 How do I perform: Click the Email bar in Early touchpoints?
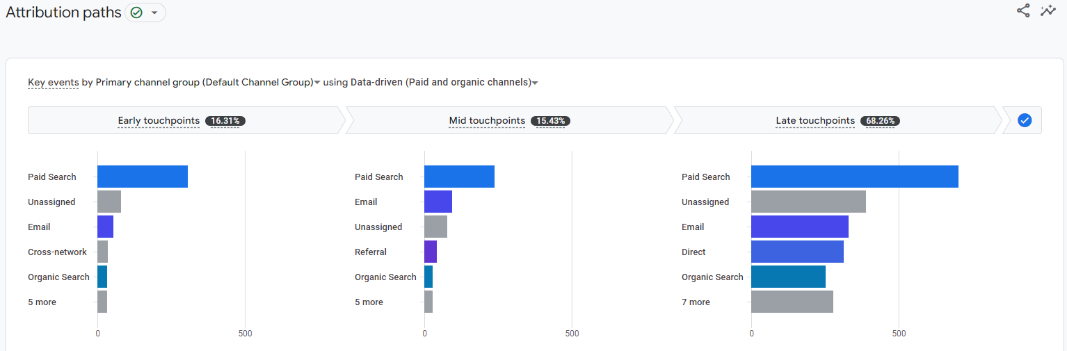(x=105, y=227)
